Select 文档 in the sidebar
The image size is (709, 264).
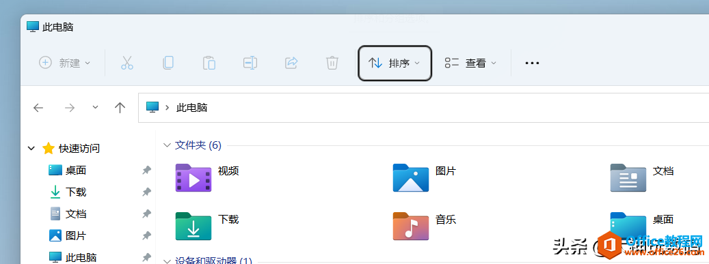pos(76,214)
